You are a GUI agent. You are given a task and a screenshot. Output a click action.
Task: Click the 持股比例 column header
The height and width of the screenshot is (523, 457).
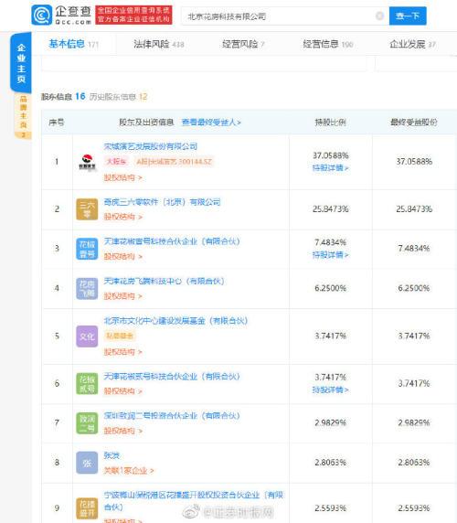(330, 123)
